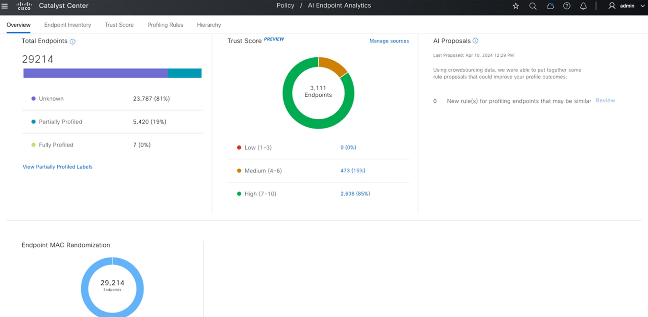648x317 pixels.
Task: Open the Trust Score tab
Action: [x=119, y=25]
